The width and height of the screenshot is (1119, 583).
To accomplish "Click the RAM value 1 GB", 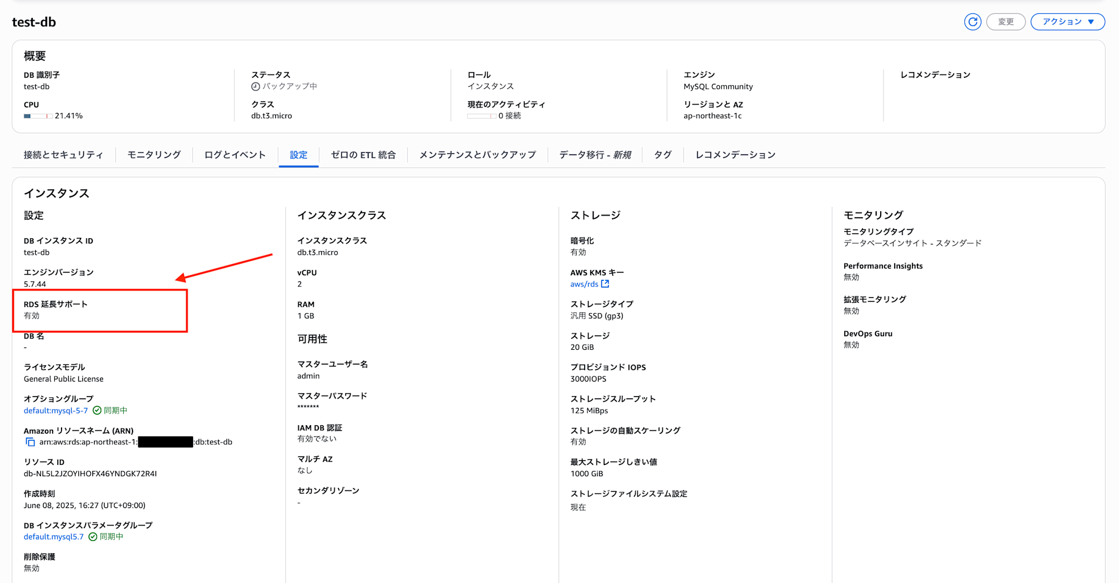I will pyautogui.click(x=305, y=316).
